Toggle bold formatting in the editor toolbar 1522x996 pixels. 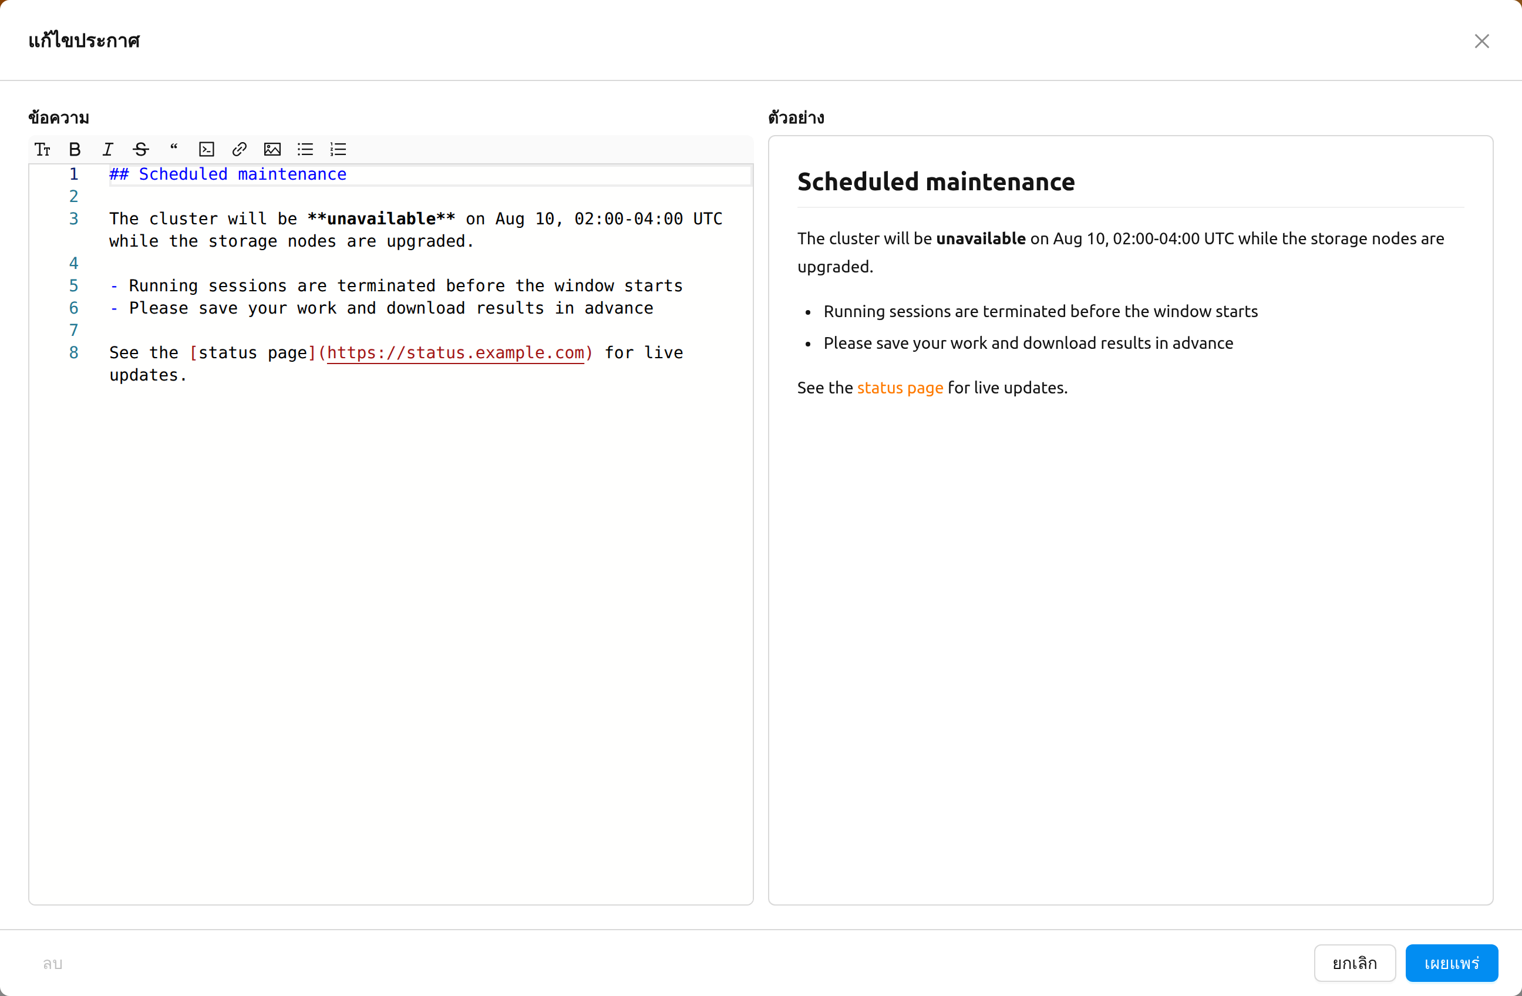tap(75, 150)
